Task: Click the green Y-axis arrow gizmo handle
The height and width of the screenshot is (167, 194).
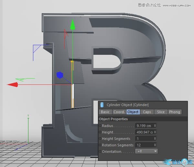Action: (x=73, y=25)
